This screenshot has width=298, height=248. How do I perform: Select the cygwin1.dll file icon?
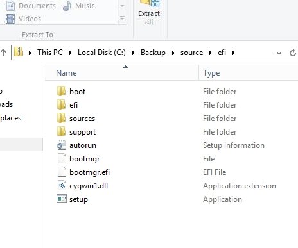click(62, 186)
